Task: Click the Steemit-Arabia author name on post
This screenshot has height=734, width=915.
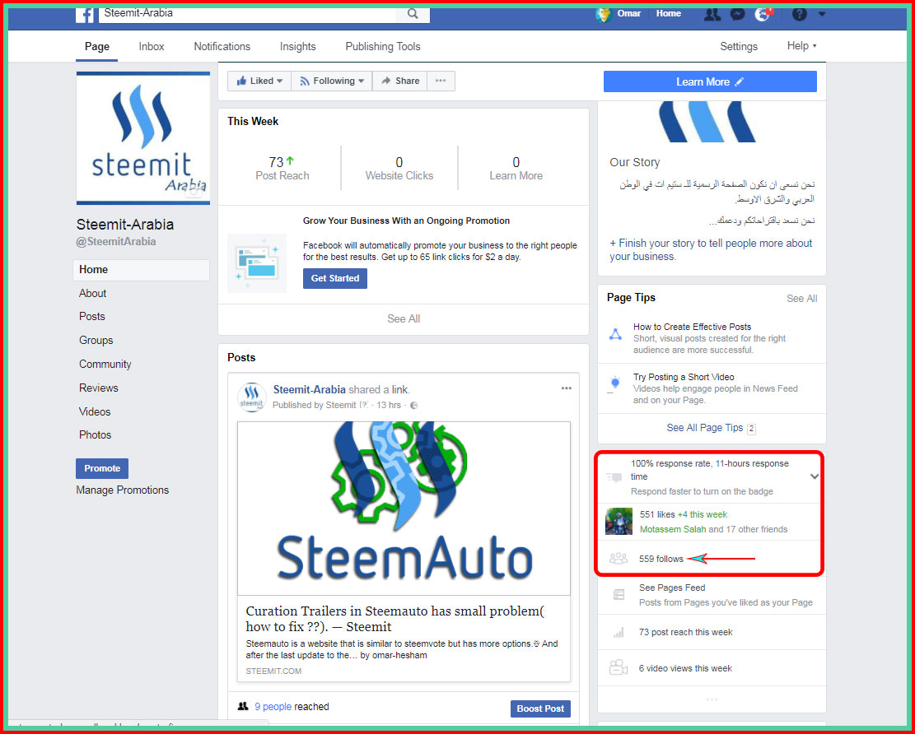Action: point(310,389)
